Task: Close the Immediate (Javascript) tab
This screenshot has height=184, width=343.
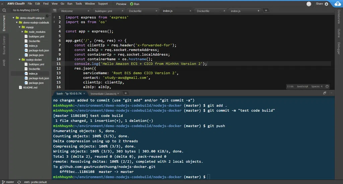Action: click(x=118, y=94)
